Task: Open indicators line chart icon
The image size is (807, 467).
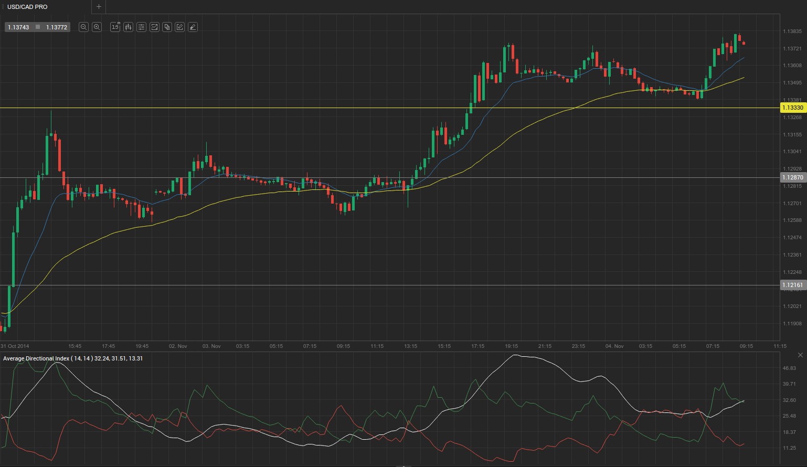Action: (x=154, y=27)
